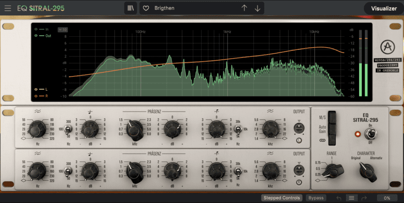Open the edit history list

coord(352,198)
